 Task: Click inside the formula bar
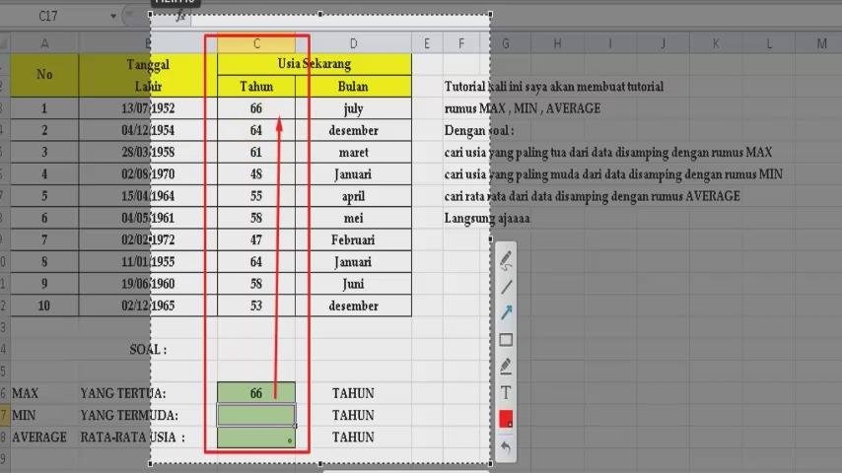(x=516, y=17)
